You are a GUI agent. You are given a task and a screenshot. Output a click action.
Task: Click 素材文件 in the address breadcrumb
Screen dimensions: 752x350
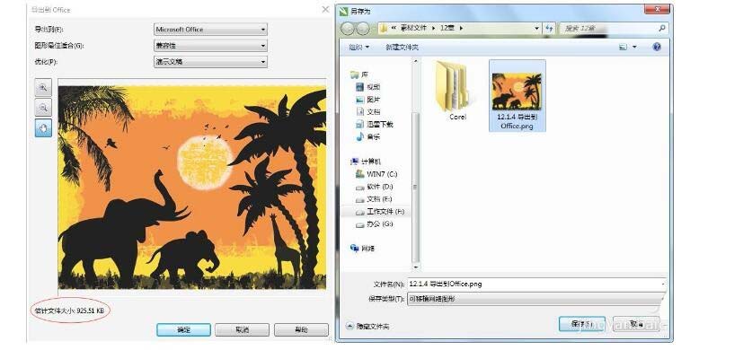click(413, 28)
